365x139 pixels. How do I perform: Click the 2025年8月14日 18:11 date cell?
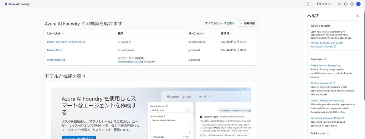[233, 50]
